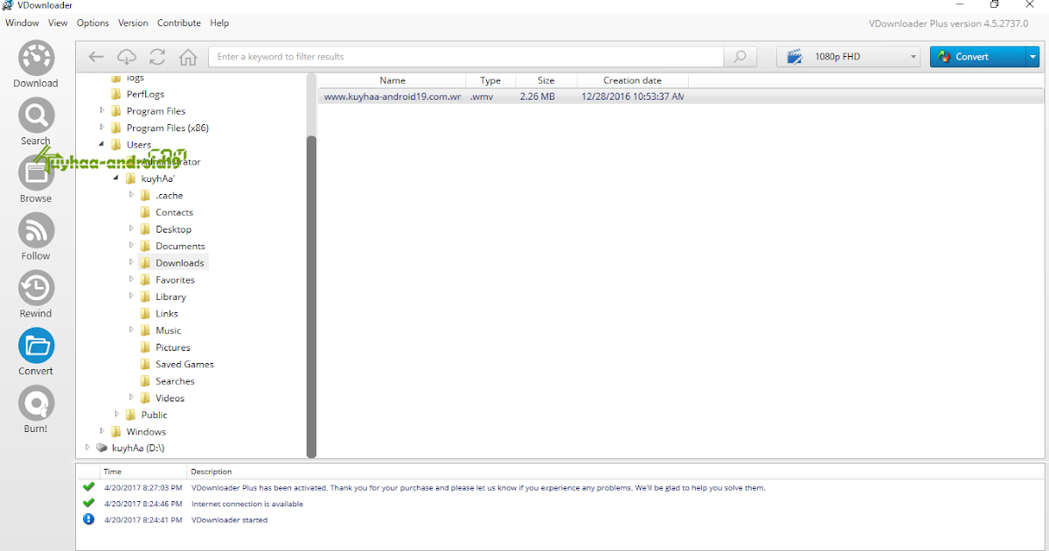Click the 12/28/2016 10:53:37 creation date cell
The image size is (1049, 551).
tap(633, 96)
